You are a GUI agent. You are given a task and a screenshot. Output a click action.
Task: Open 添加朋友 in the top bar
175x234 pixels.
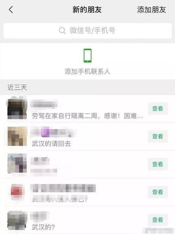[x=152, y=10]
